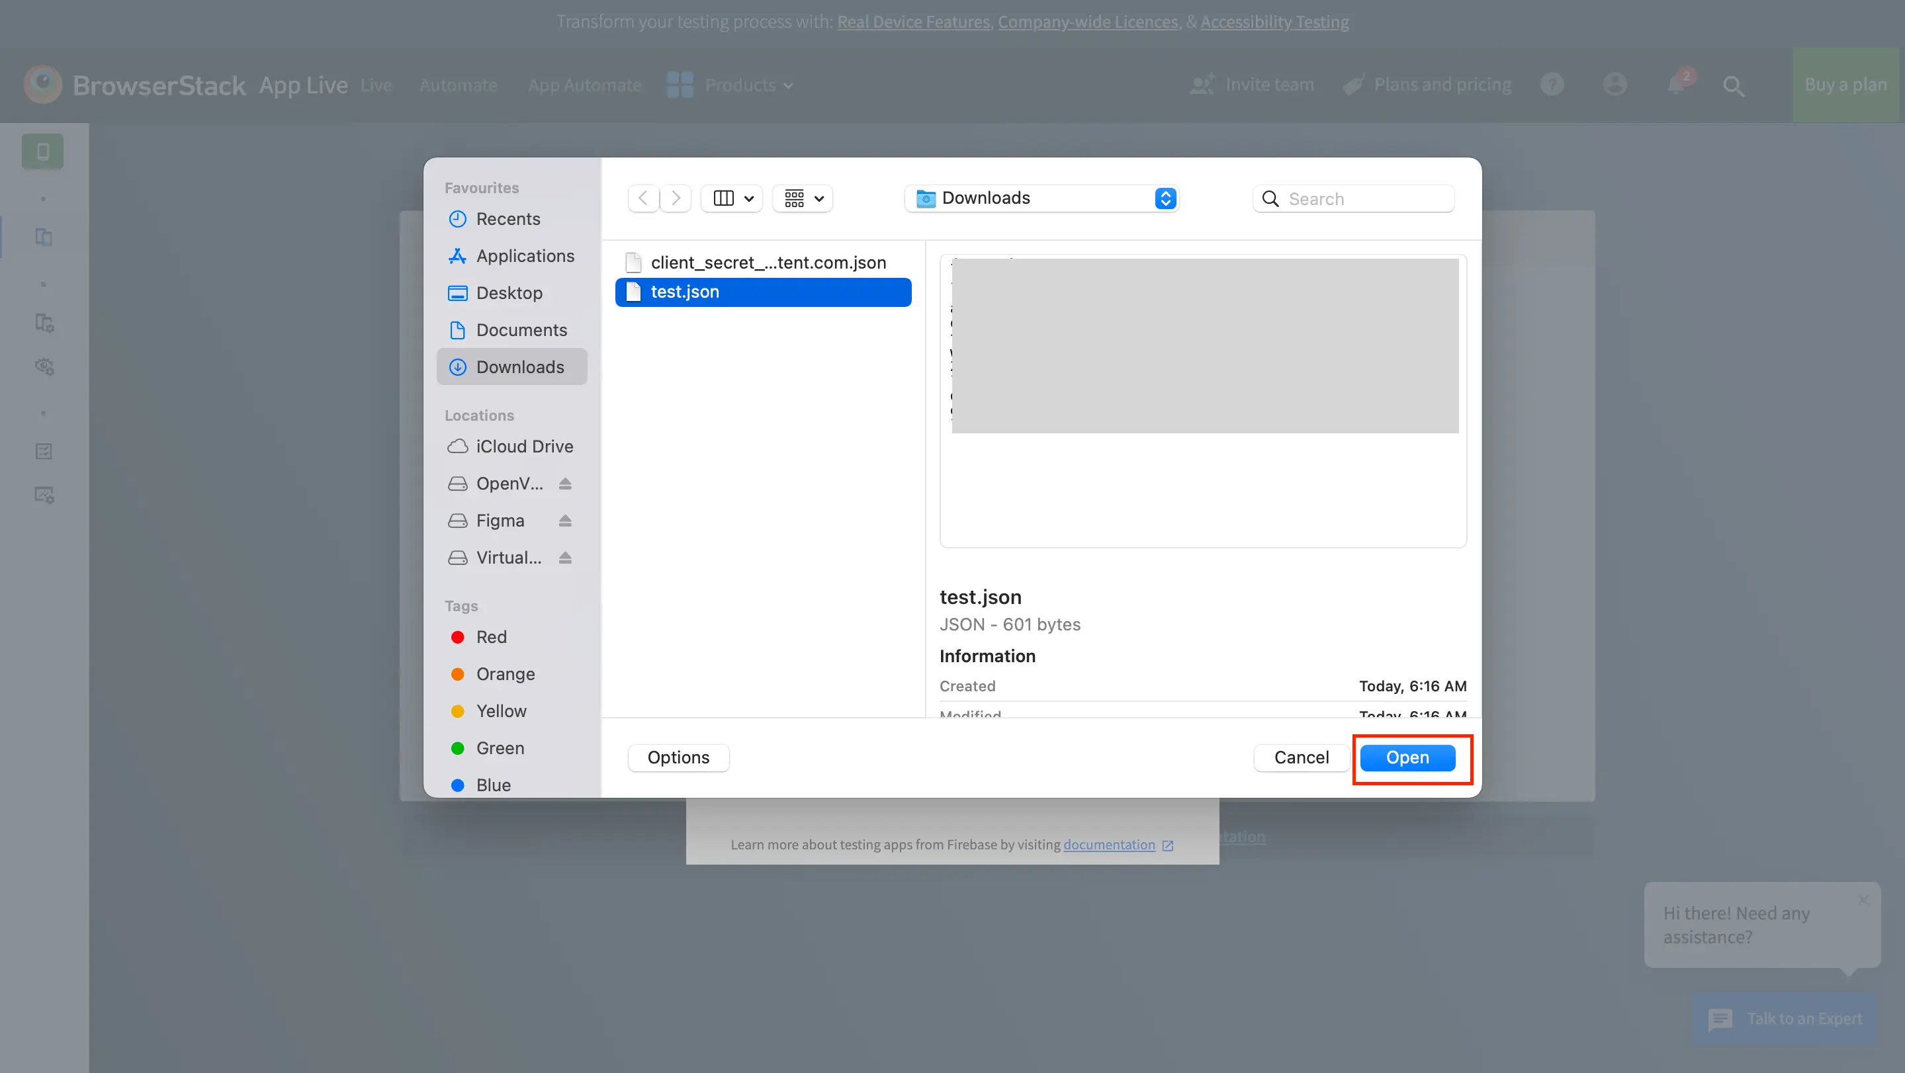Eject the Figma volume
1905x1073 pixels.
(x=565, y=521)
